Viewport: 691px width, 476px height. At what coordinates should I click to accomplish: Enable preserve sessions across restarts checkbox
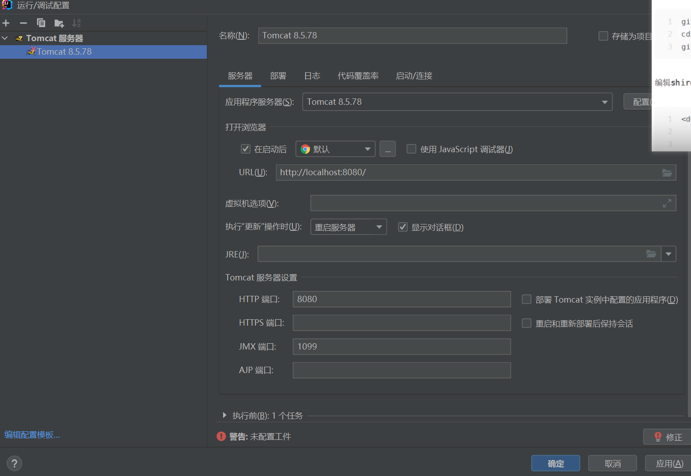tap(527, 323)
